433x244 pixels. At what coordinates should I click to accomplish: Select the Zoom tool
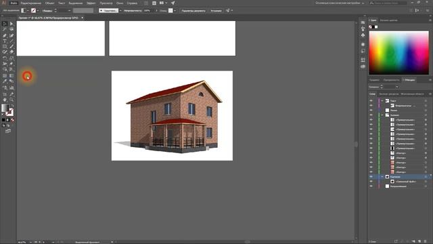12,100
